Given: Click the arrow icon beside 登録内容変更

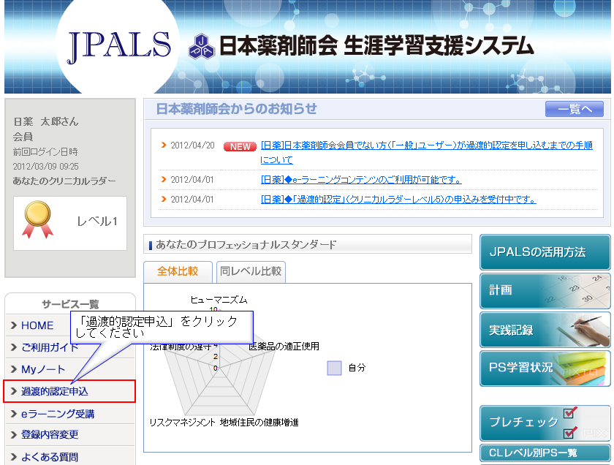Looking at the screenshot, I should point(14,434).
